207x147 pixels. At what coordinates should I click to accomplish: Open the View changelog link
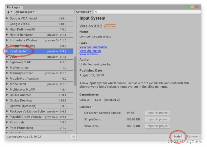(90, 51)
